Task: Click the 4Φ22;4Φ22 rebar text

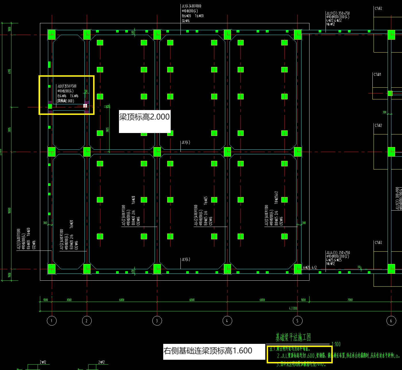Action: pyautogui.click(x=334, y=21)
